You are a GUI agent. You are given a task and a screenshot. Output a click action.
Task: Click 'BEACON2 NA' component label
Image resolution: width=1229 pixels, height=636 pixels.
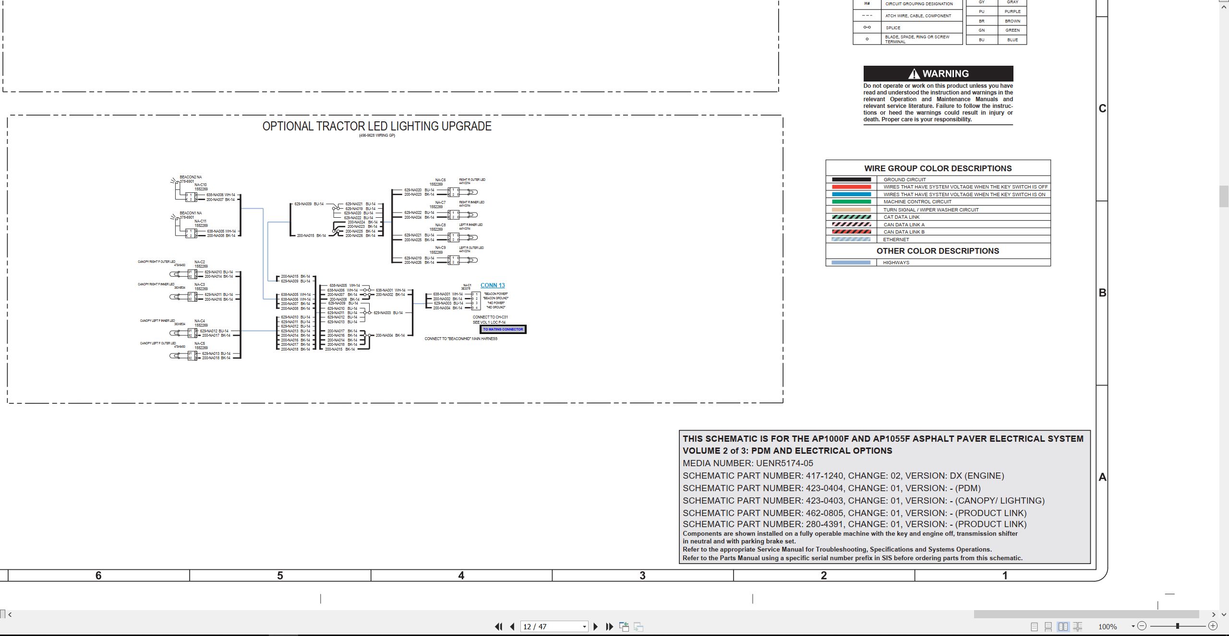point(191,177)
